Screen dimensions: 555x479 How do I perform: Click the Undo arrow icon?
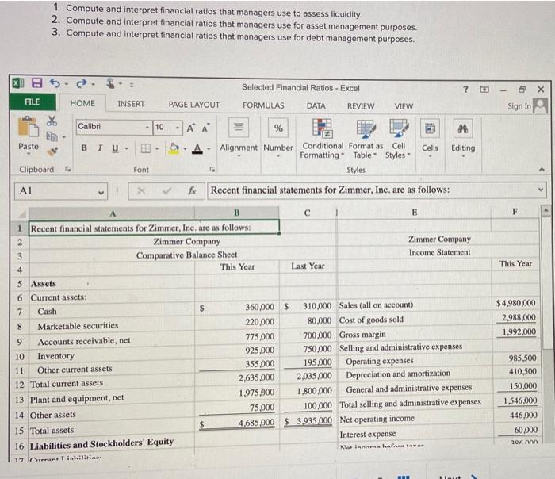55,83
